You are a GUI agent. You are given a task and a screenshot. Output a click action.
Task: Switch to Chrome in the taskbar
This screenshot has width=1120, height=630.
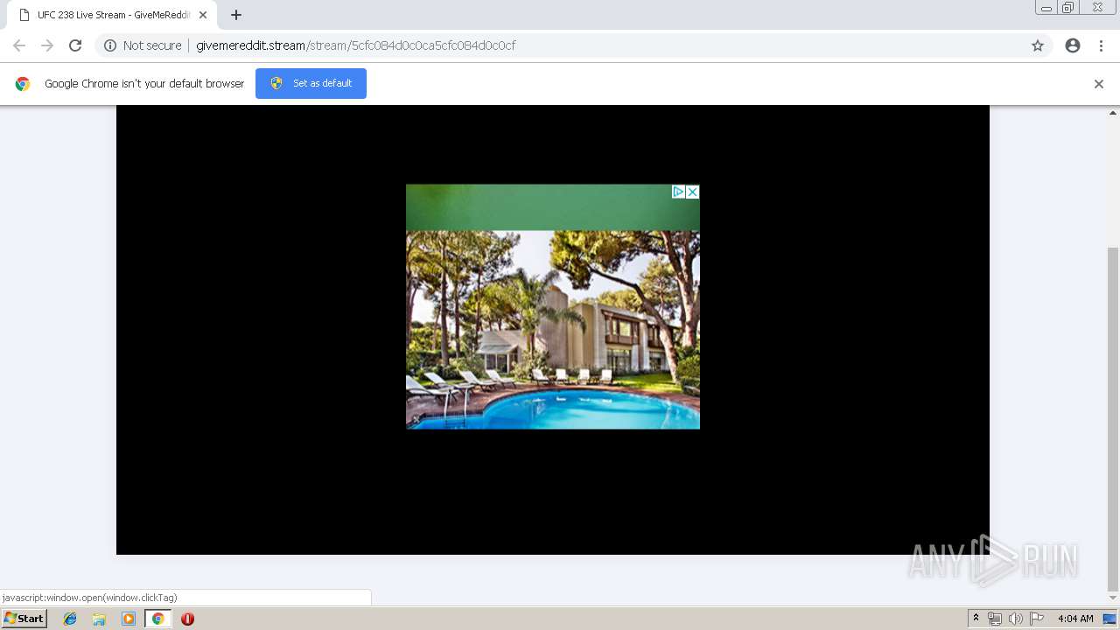point(157,619)
